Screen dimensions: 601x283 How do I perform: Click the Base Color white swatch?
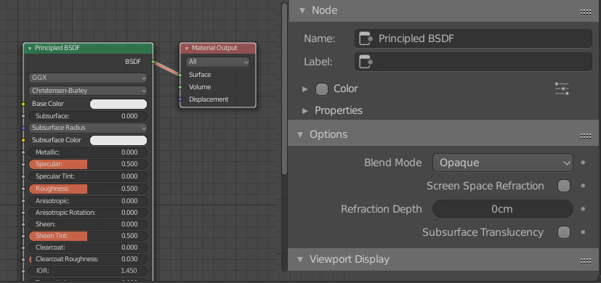pos(118,104)
